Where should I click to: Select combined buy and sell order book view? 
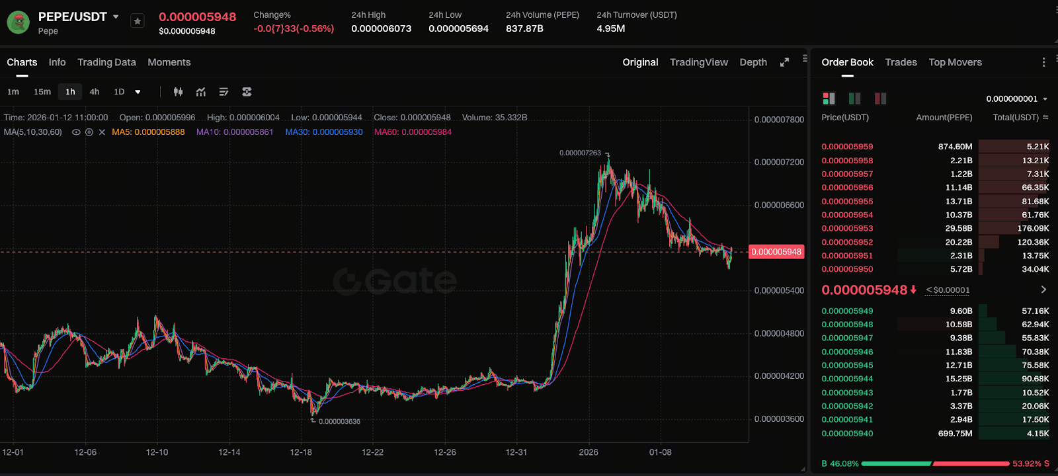click(x=829, y=99)
